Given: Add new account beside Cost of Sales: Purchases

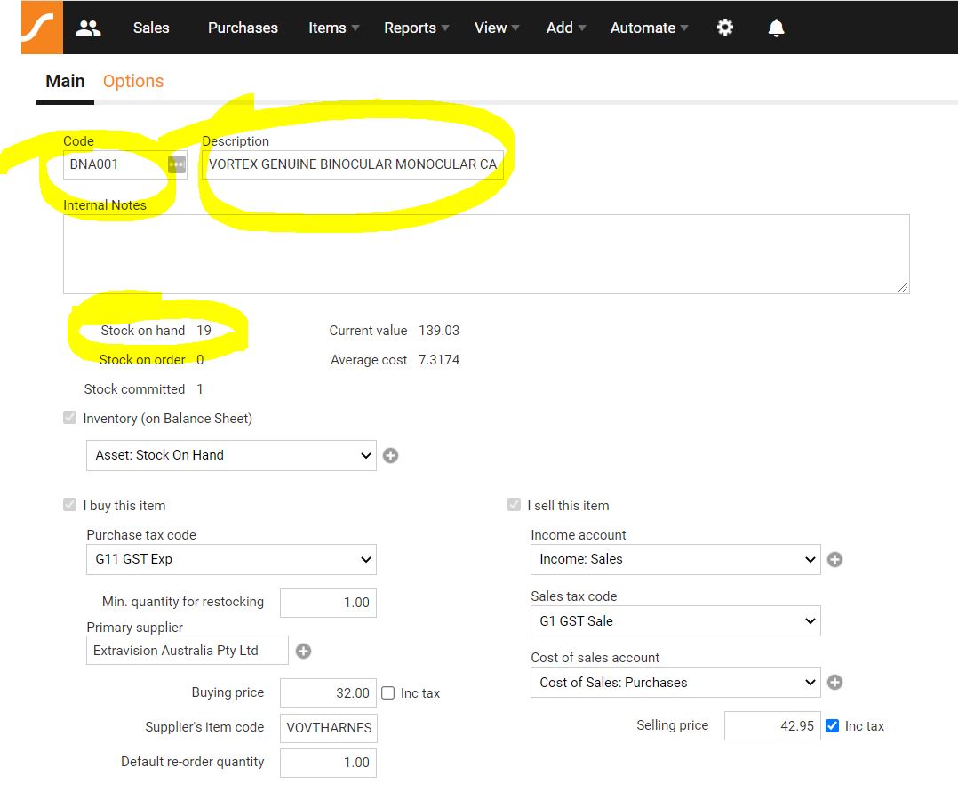Looking at the screenshot, I should coord(834,682).
